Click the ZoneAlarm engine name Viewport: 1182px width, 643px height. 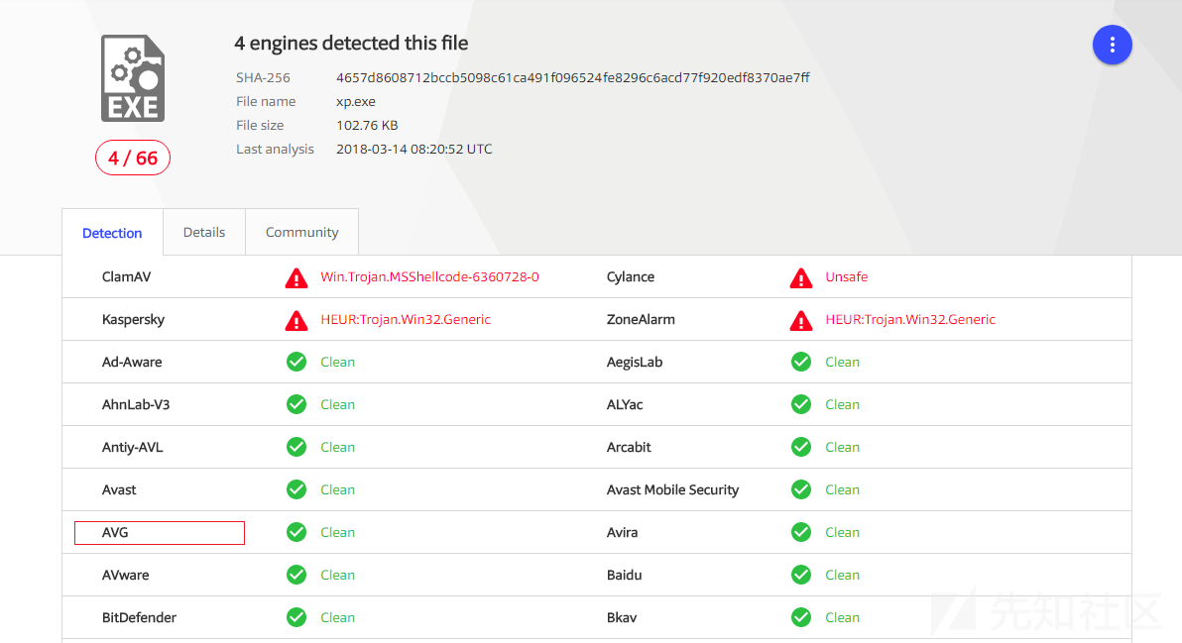pos(641,319)
